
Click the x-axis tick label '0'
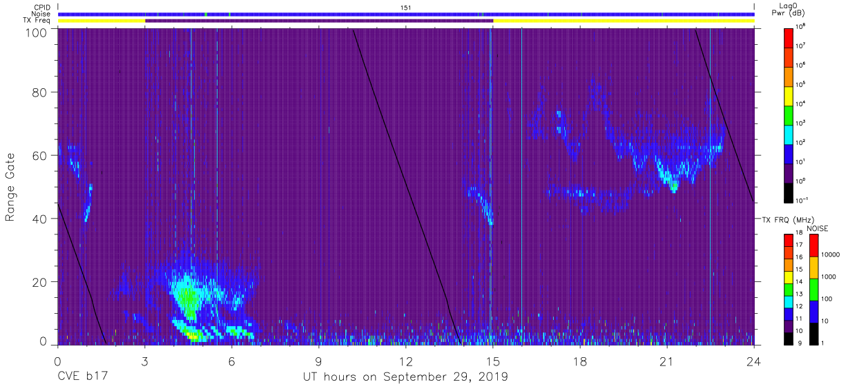(57, 361)
